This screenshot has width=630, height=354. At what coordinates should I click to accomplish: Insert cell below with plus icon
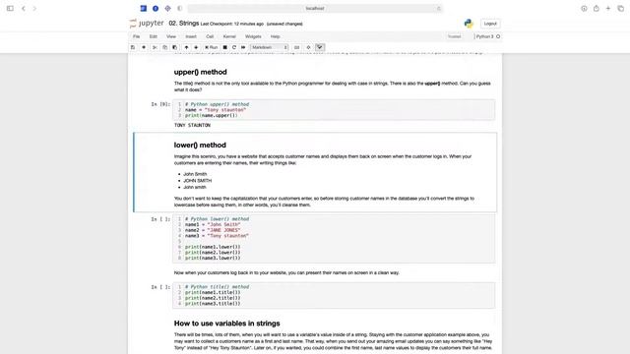pyautogui.click(x=144, y=47)
